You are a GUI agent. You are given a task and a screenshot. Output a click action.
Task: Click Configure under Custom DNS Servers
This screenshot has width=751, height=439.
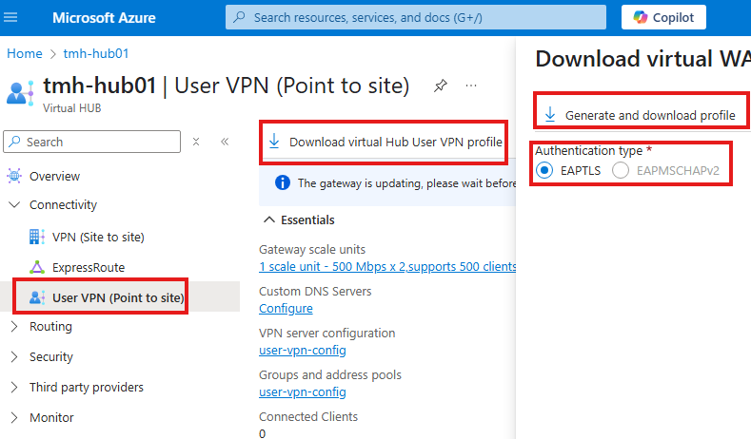tap(286, 309)
